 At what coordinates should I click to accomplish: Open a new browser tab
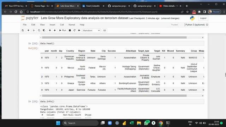(187, 6)
